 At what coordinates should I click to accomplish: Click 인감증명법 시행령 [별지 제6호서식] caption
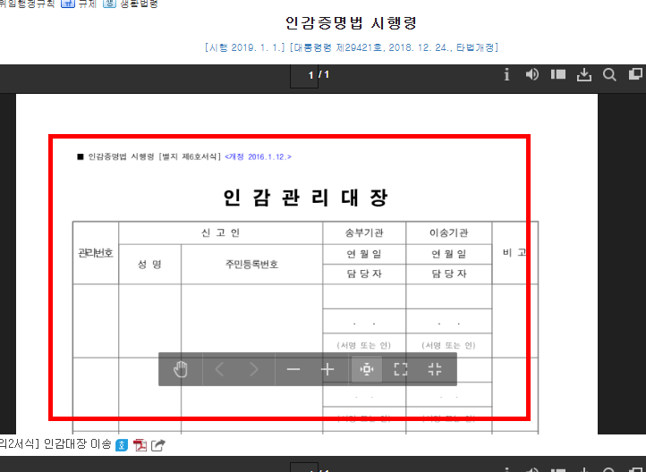[155, 156]
